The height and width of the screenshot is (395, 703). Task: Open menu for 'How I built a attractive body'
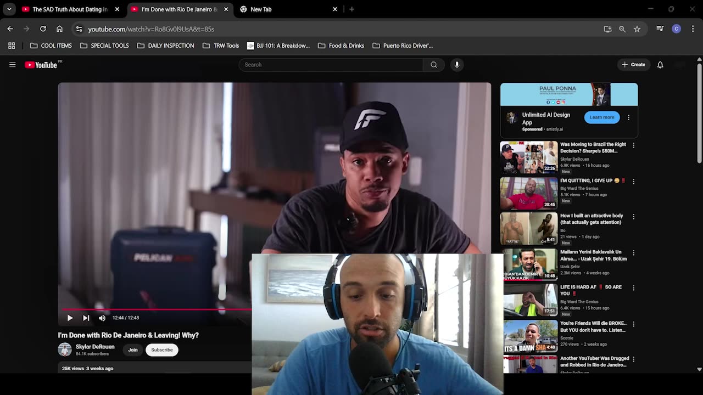[x=634, y=217]
